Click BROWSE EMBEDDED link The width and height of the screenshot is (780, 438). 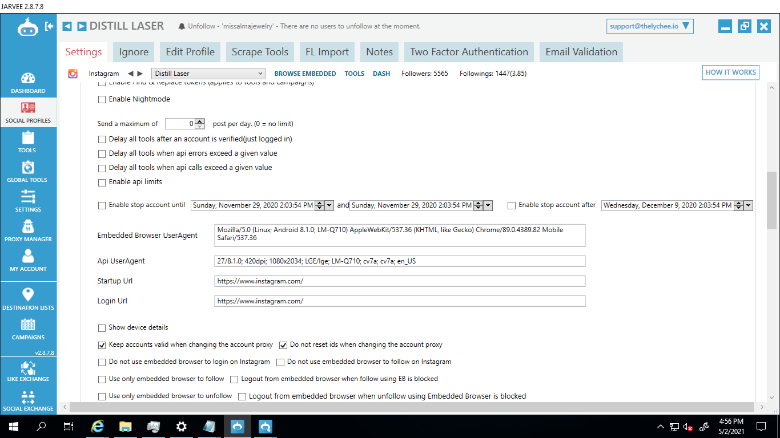(x=305, y=74)
